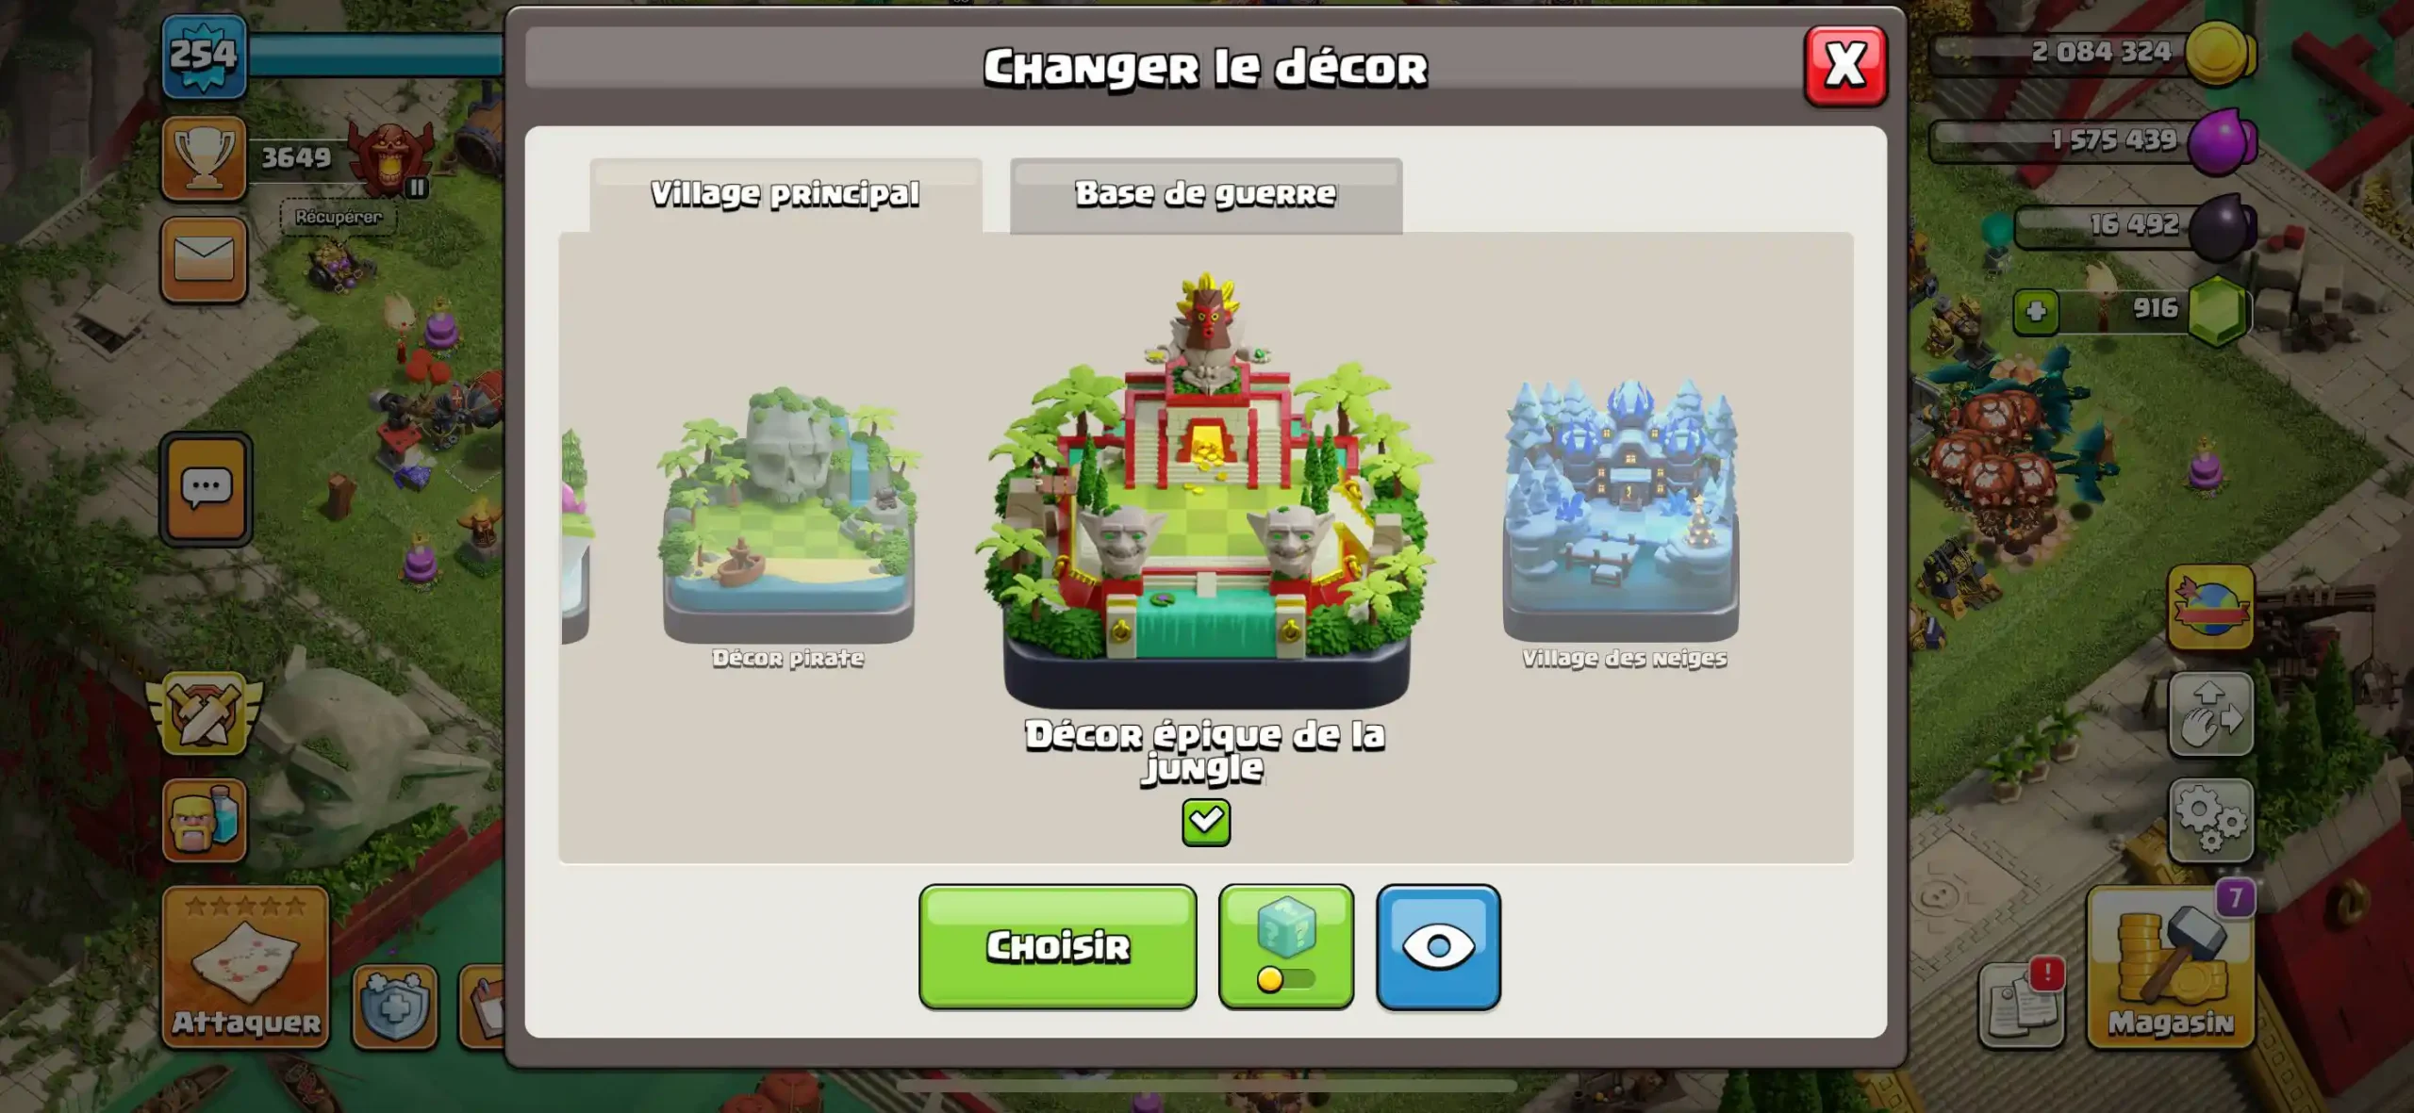Screen dimensions: 2414x1113
Task: Open the clan wars crossed swords icon
Action: coord(205,713)
